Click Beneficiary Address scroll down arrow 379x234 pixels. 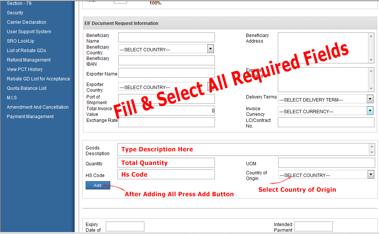click(371, 60)
